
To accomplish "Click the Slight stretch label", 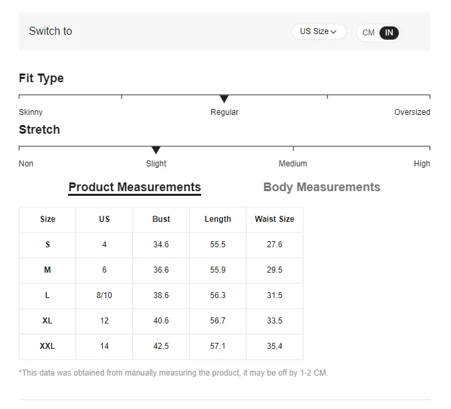I will click(156, 164).
